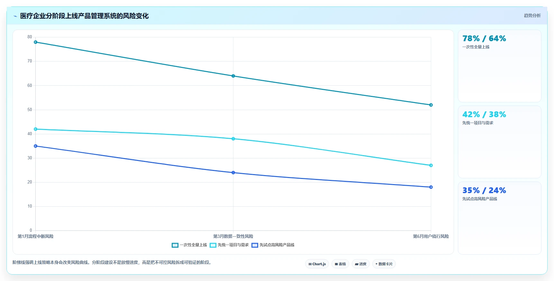Click the footnote text starting with 阶梯线强调
Image resolution: width=554 pixels, height=281 pixels.
click(113, 262)
